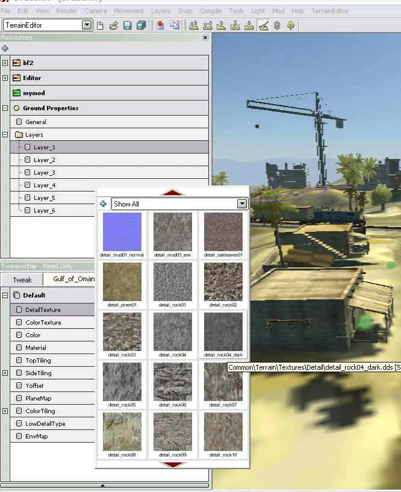Close the Resources panel
Image resolution: width=401 pixels, height=492 pixels.
pyautogui.click(x=205, y=38)
